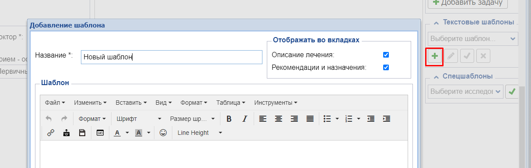Viewport: 531px width, 168px height.
Task: Expand the Выберите шаблон dropdown
Action: pos(472,38)
